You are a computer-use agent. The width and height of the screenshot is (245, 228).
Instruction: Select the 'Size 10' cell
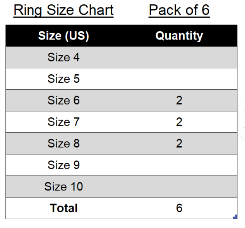pos(63,187)
